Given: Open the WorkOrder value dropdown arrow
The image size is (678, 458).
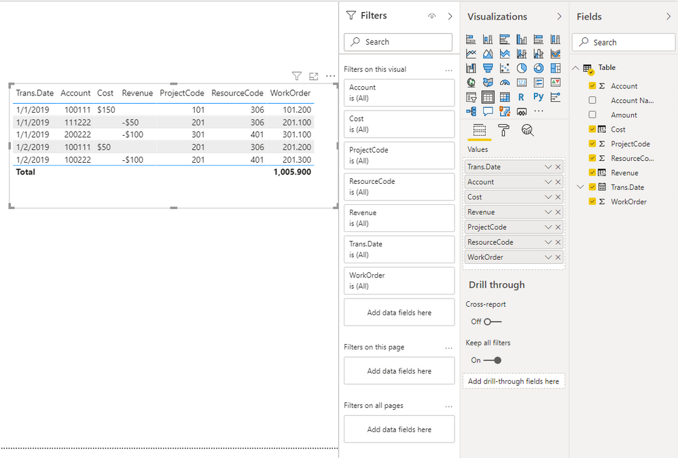Looking at the screenshot, I should 548,257.
